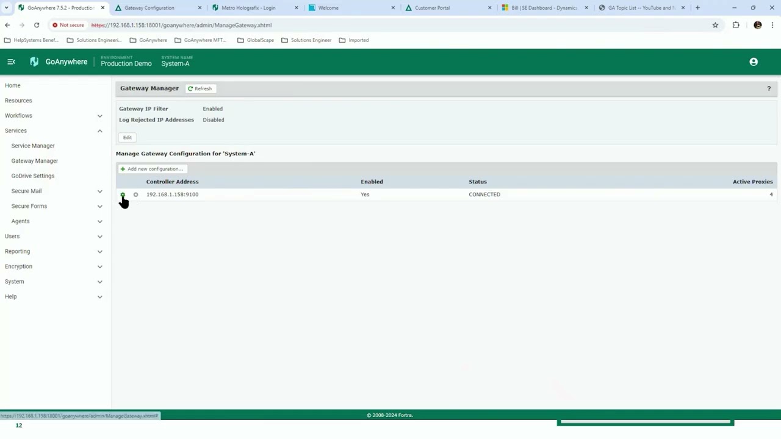Expand the Users menu chevron
The image size is (781, 439).
point(99,236)
